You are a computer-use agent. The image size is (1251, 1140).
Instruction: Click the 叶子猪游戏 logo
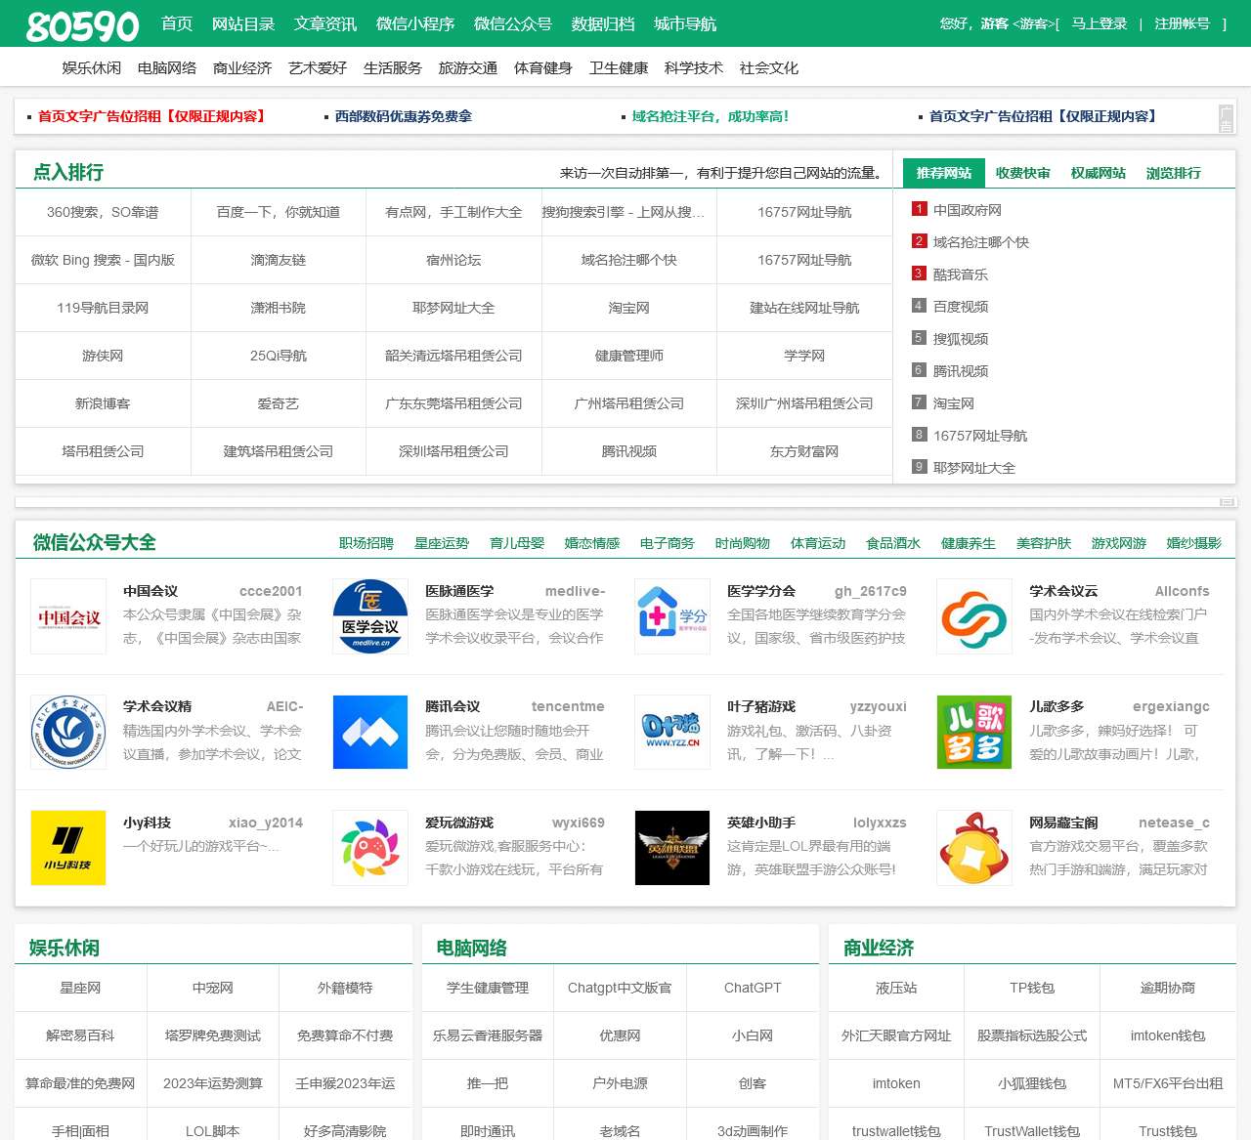click(672, 733)
